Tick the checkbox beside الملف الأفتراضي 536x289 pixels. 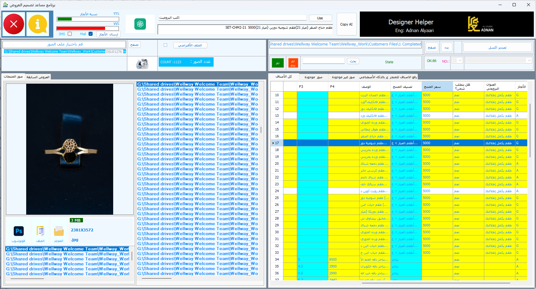click(165, 45)
